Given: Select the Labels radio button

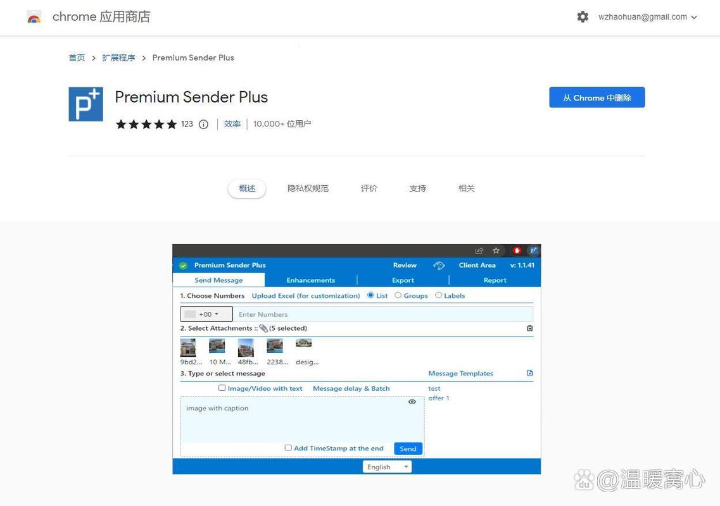Looking at the screenshot, I should (x=438, y=295).
